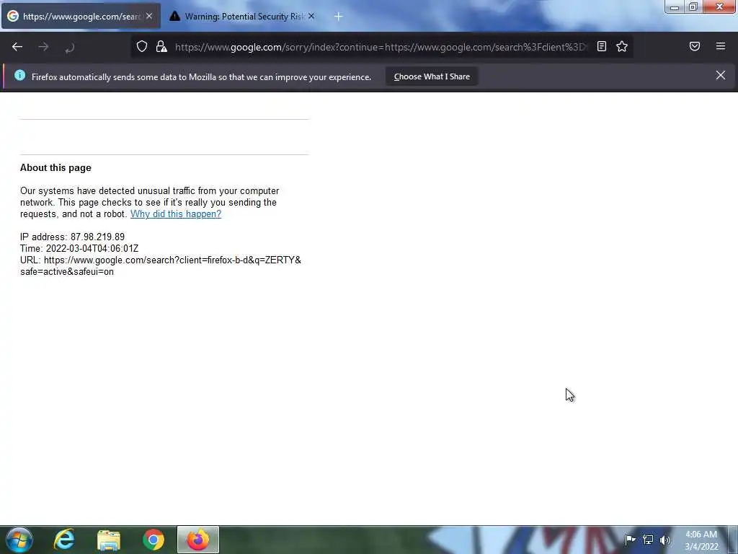The width and height of the screenshot is (738, 554).
Task: Launch Internet Explorer from the taskbar
Action: 64,540
